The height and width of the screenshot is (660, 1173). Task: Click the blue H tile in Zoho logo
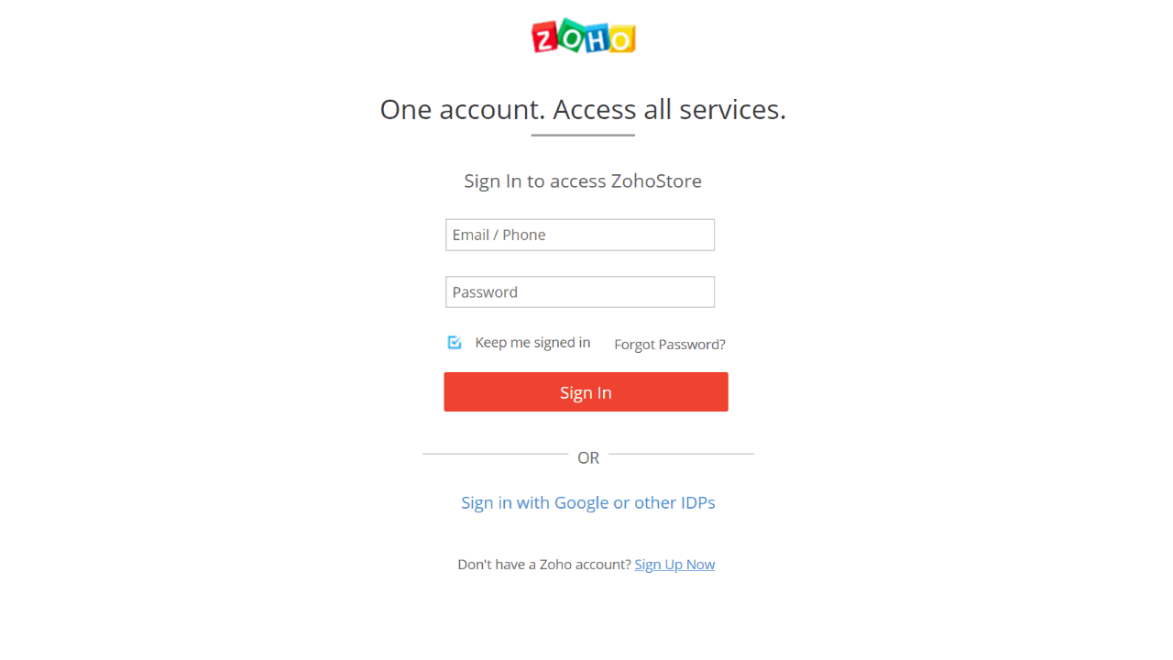(x=596, y=37)
